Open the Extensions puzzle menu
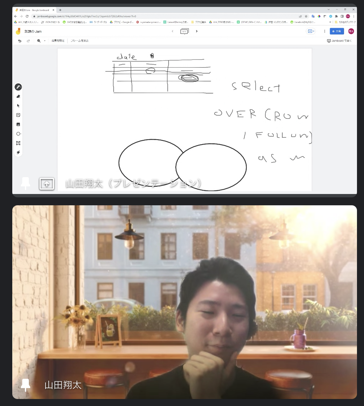Viewport: 364px width, 406px height. coord(336,16)
